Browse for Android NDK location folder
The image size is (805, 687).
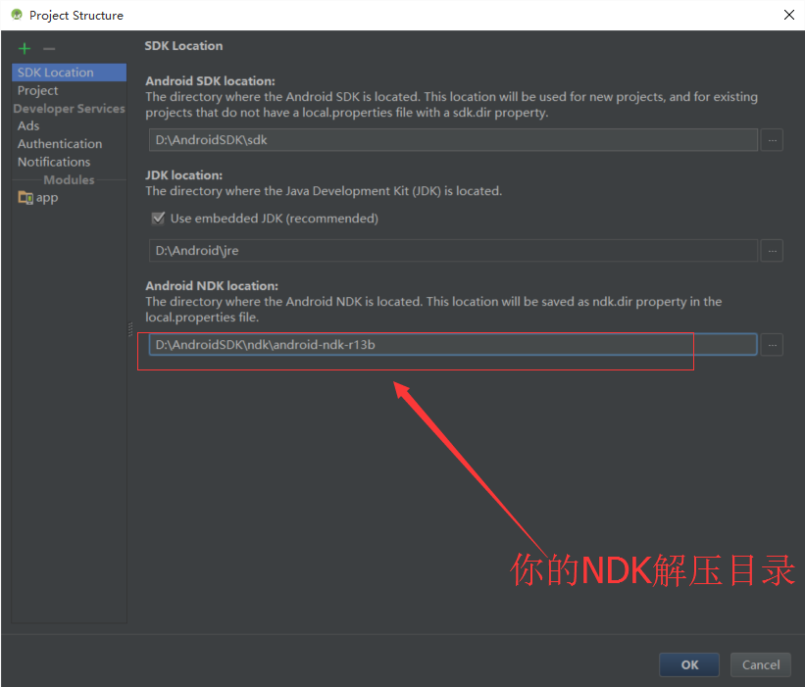click(x=772, y=345)
